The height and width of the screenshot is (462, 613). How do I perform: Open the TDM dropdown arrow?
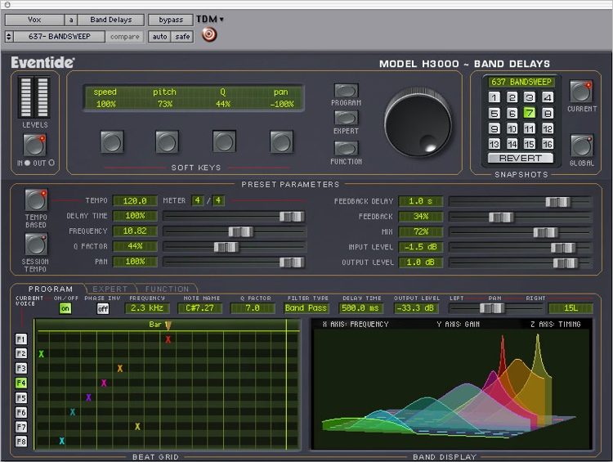click(221, 20)
